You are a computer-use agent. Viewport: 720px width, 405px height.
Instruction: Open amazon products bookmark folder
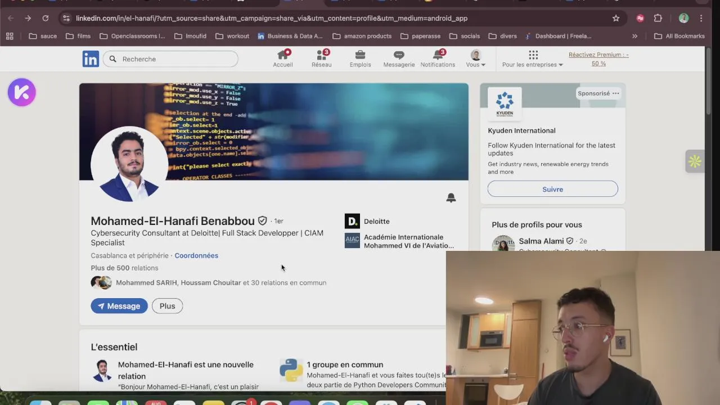(362, 36)
